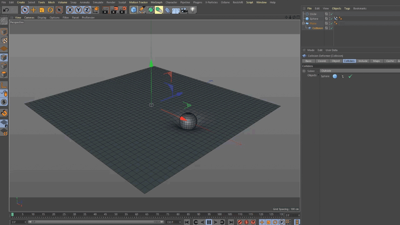Open Object Manager Tags menu
400x225 pixels.
(x=347, y=8)
